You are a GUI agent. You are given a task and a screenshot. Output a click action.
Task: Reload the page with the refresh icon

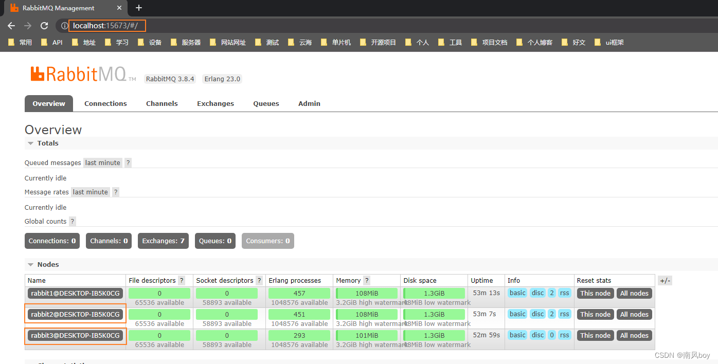44,26
